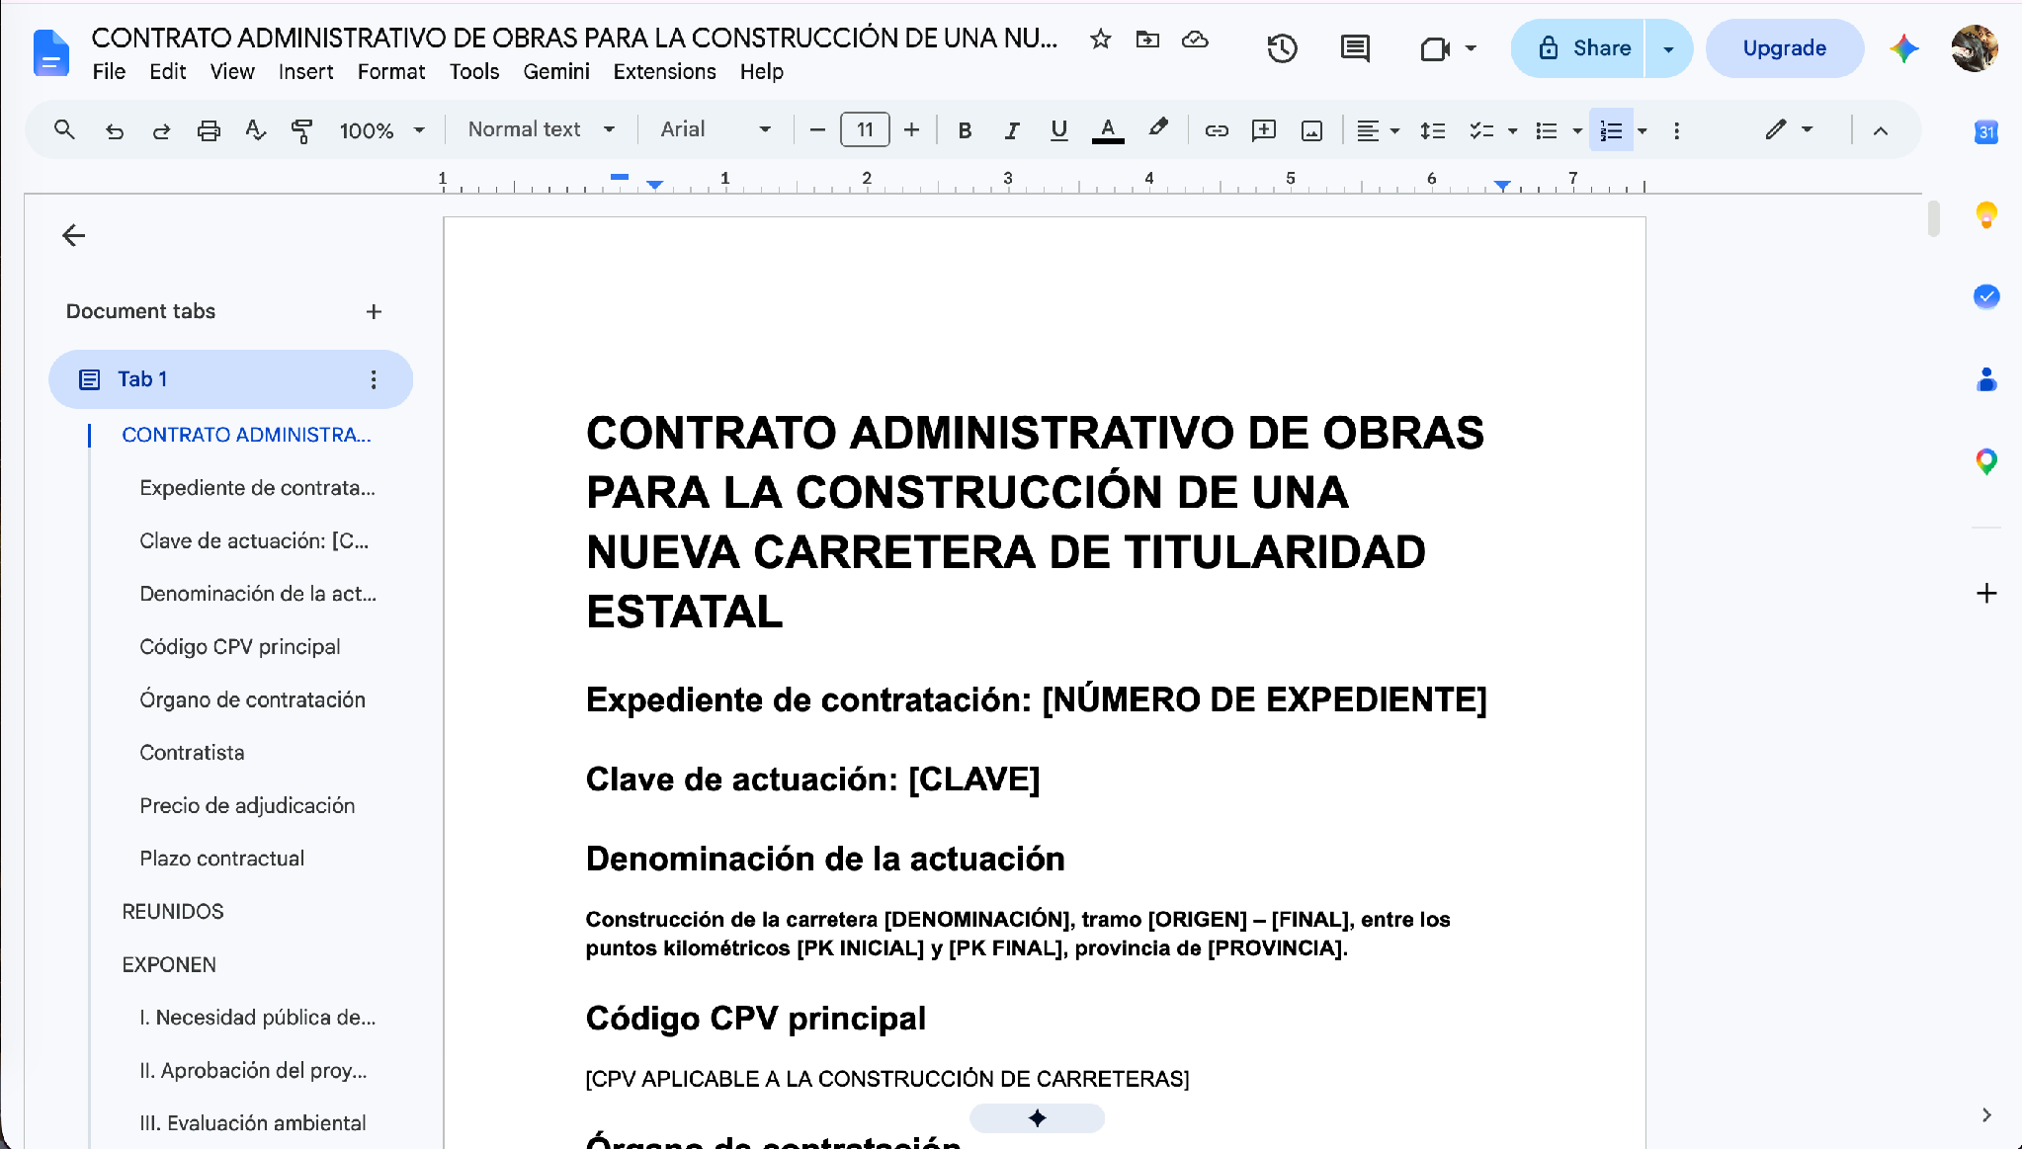Open version history clock icon
Viewport: 2022px width, 1149px height.
click(1282, 48)
